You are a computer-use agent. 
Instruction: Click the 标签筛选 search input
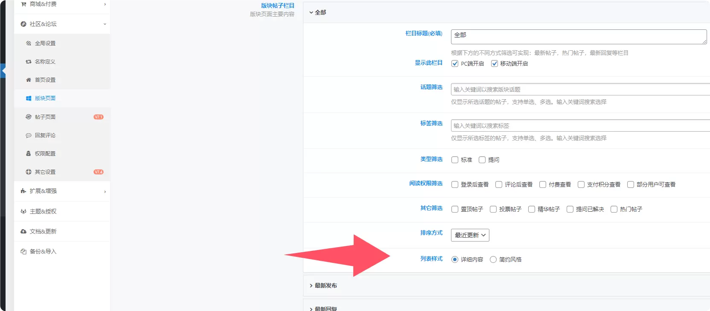580,126
